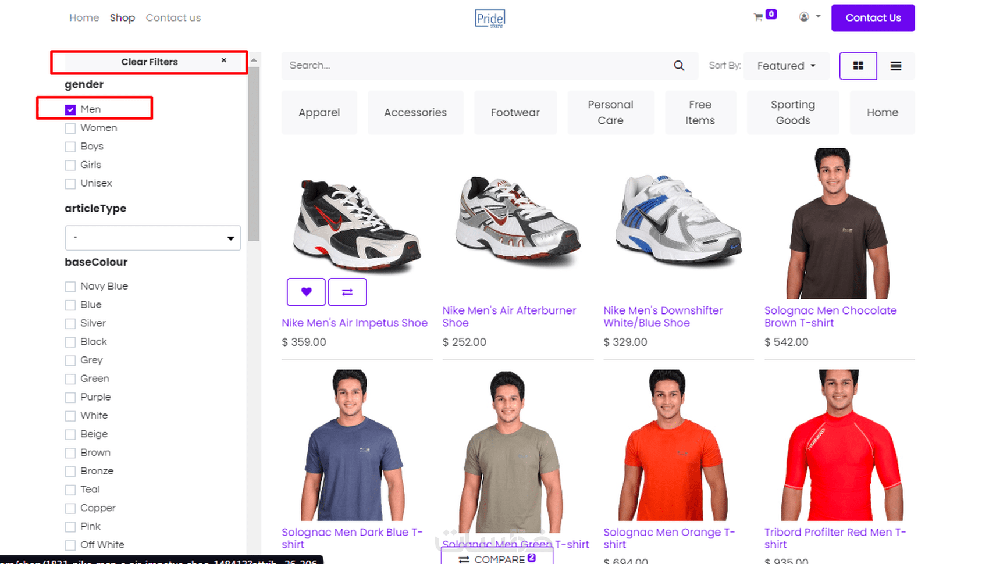
Task: Select the Purple colour filter
Action: click(70, 398)
